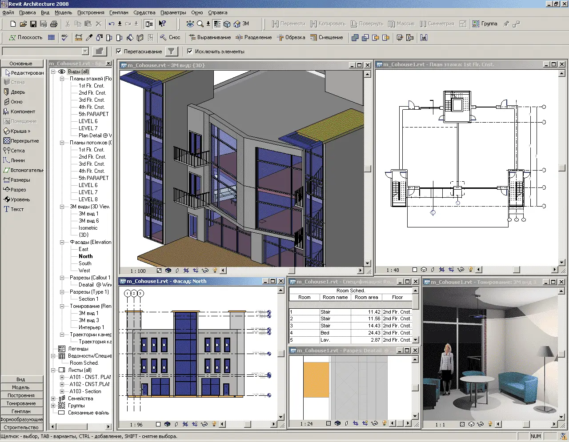Click the Группа group tool
569x442 pixels.
[x=485, y=24]
